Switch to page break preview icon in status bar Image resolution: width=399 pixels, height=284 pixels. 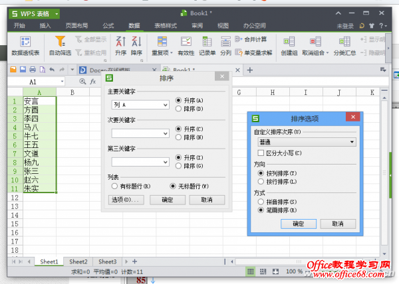pos(263,271)
